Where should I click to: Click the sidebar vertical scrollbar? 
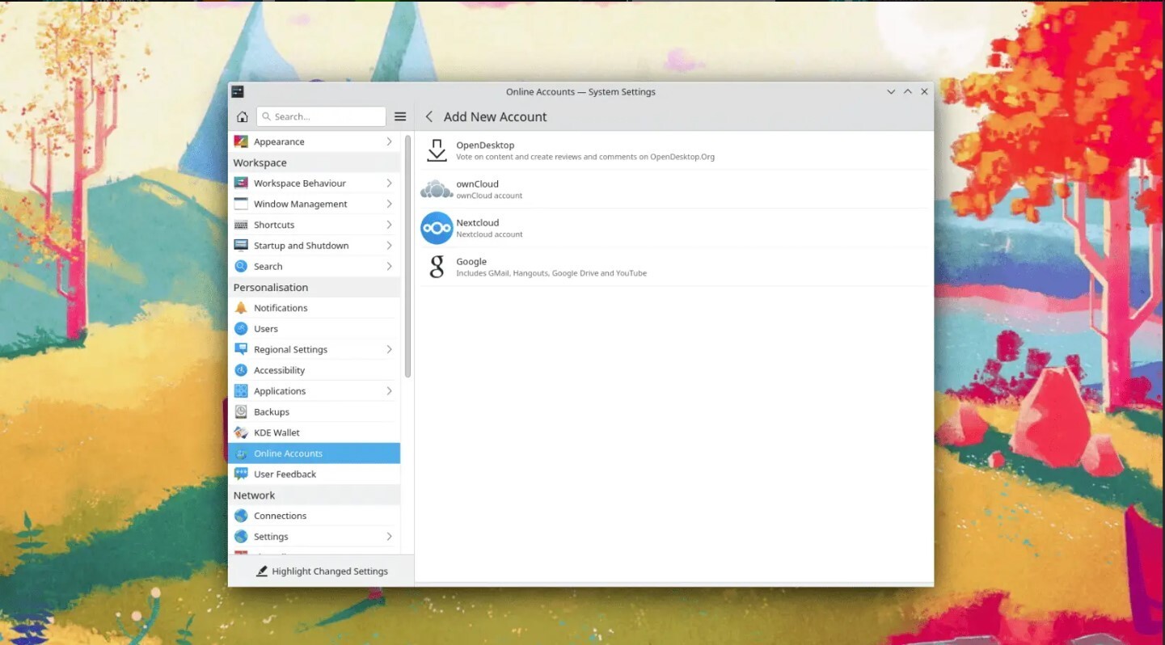(x=407, y=257)
